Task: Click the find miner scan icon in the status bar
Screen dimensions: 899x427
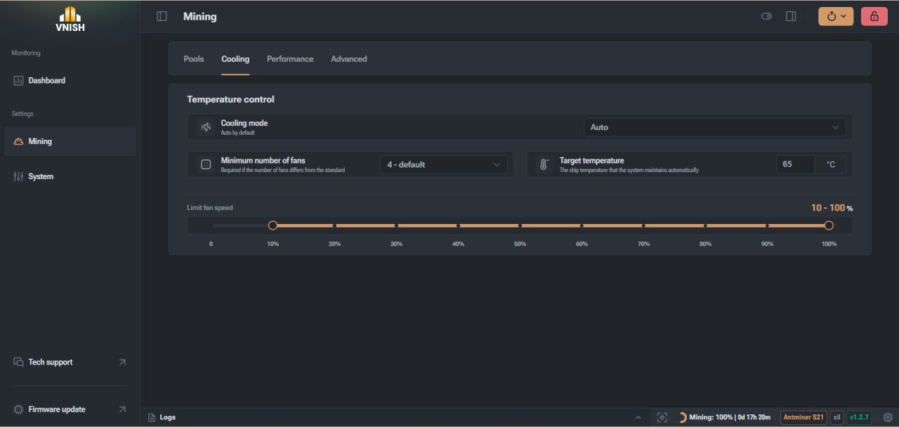Action: click(662, 417)
